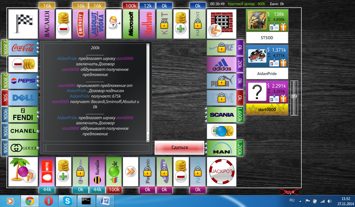The width and height of the screenshot is (355, 207).
Task: Click the SCANIA property cell
Action: 222,115
